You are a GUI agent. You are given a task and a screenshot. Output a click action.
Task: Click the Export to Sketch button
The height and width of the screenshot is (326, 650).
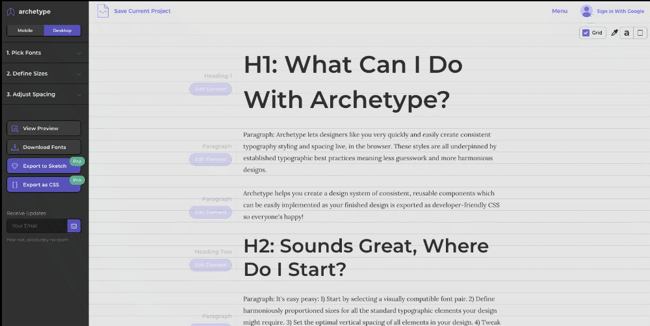[44, 166]
